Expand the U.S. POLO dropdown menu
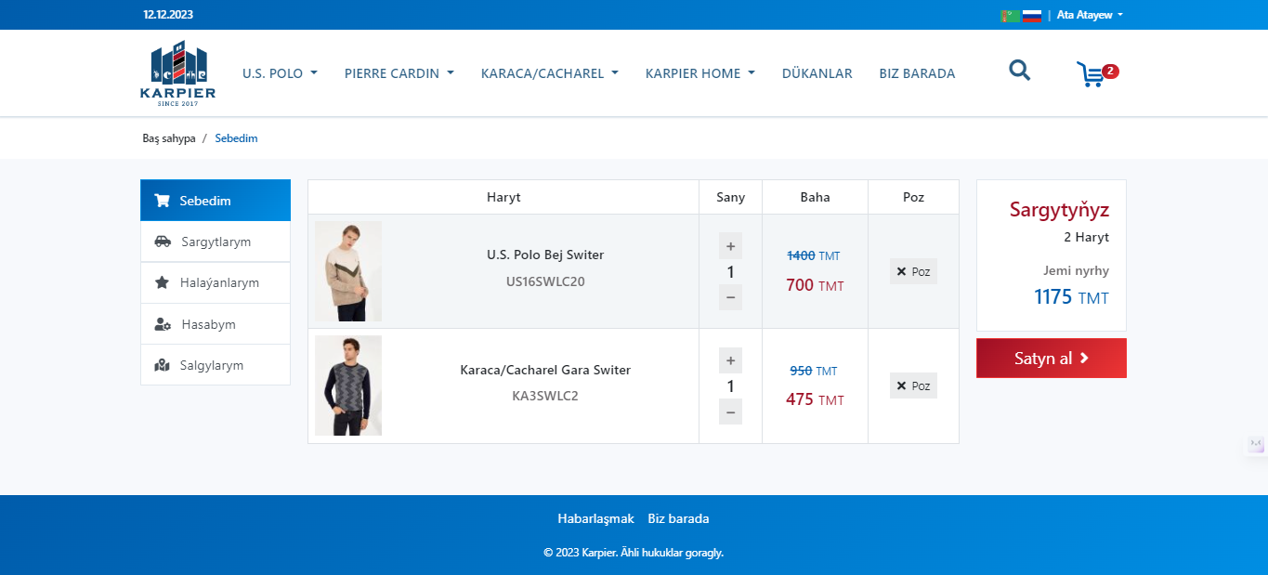Viewport: 1268px width, 575px height. click(x=280, y=73)
